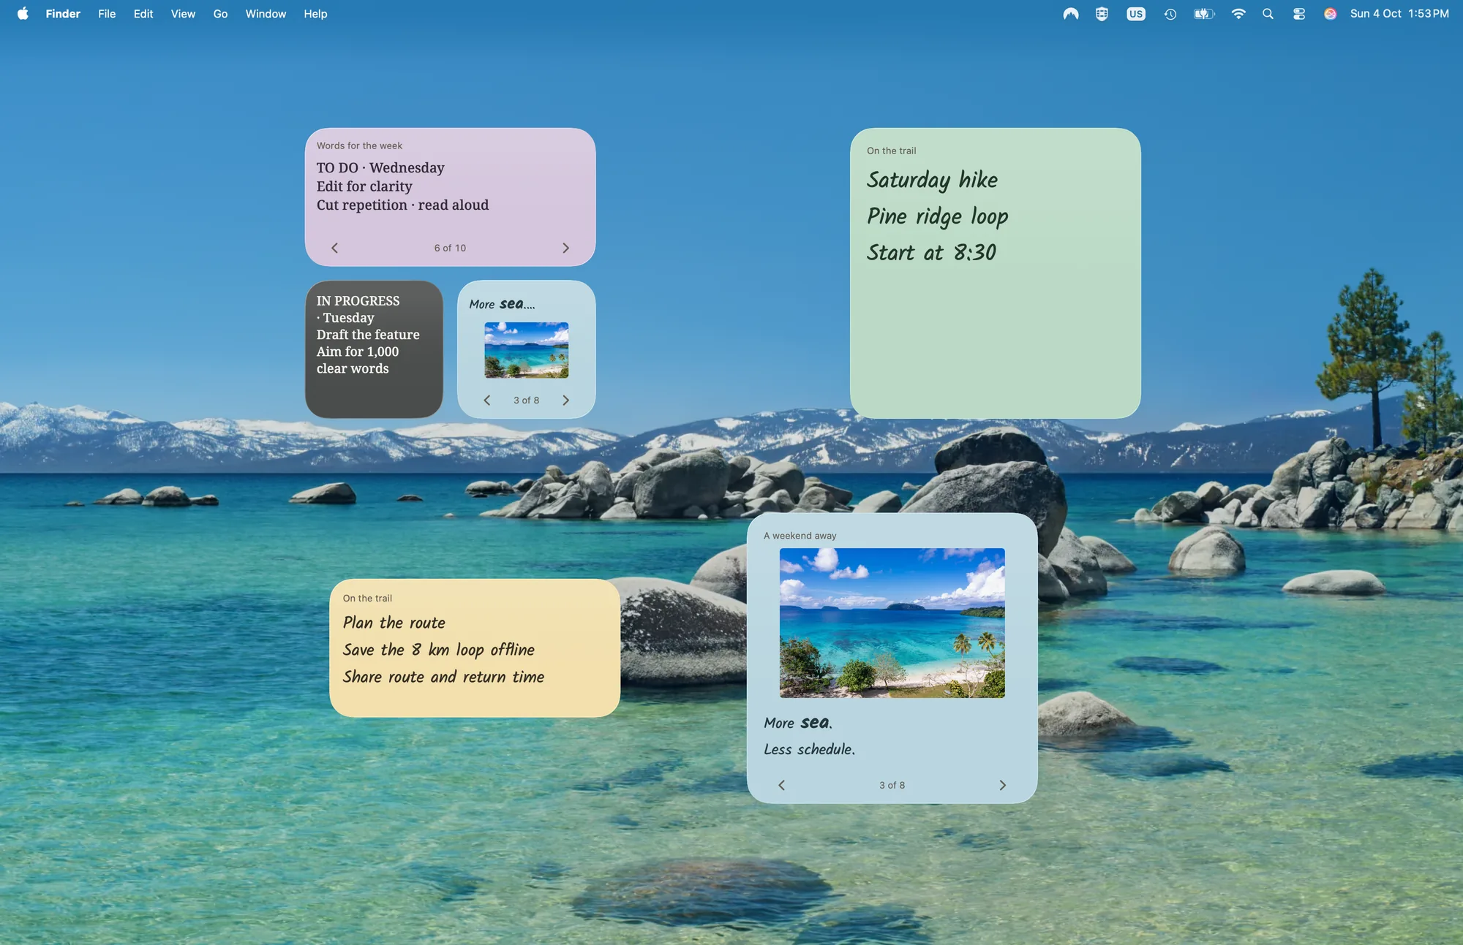
Task: Click 'Share route and return time' line
Action: click(x=443, y=677)
